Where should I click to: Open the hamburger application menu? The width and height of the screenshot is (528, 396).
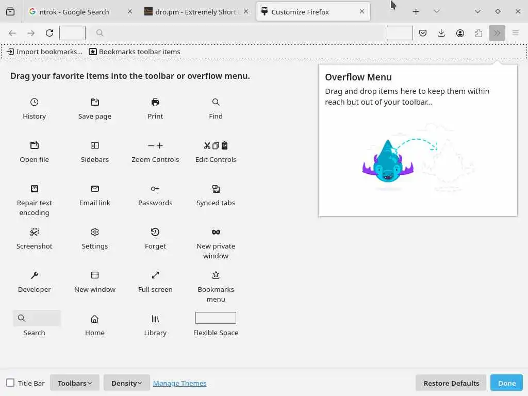tap(516, 33)
